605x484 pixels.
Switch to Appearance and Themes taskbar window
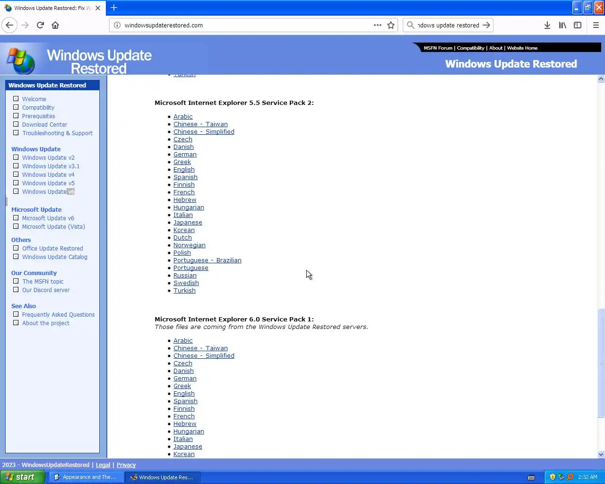tap(86, 477)
